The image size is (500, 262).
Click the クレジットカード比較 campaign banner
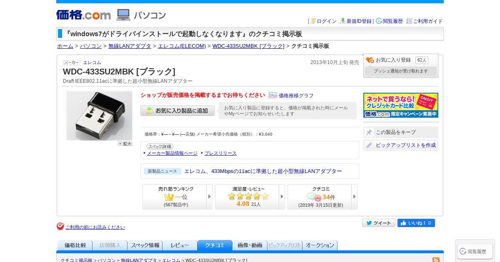point(401,105)
